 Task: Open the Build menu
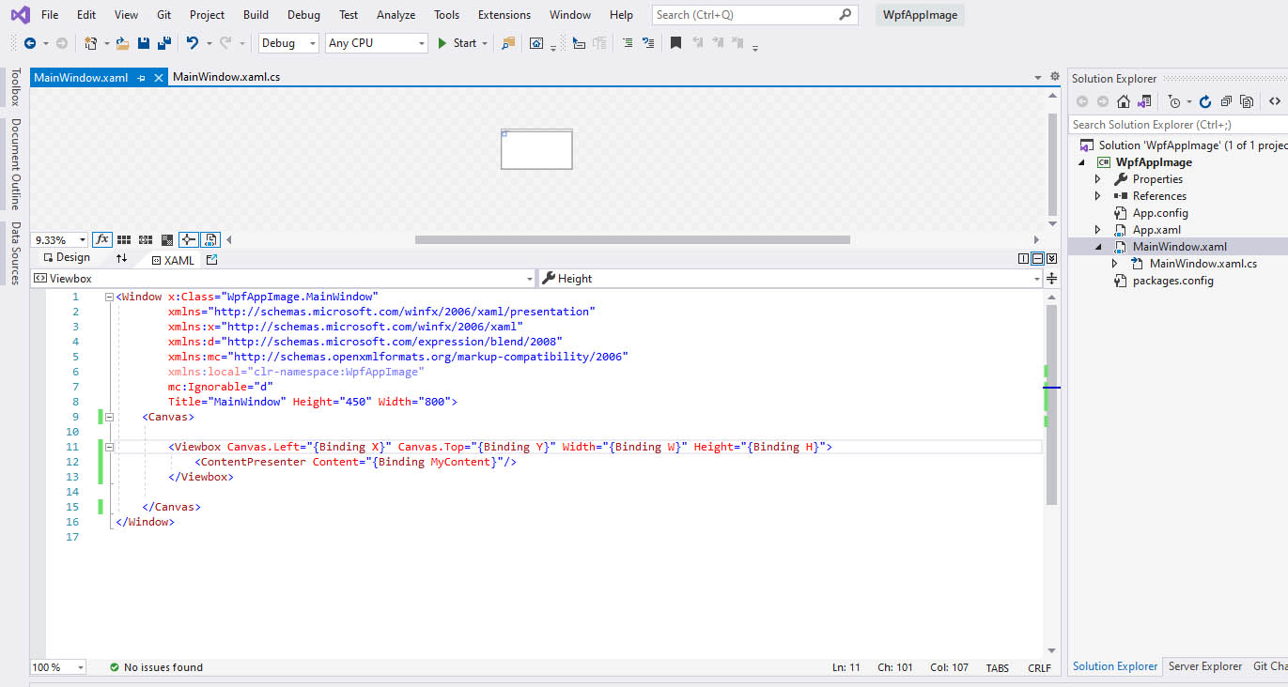[x=256, y=15]
